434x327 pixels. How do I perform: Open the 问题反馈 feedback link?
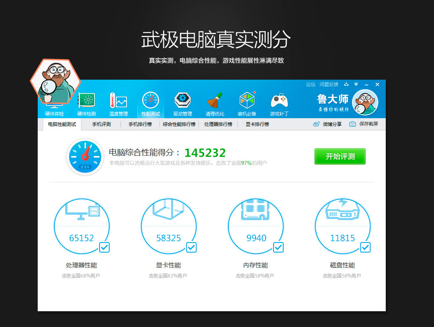(x=329, y=84)
